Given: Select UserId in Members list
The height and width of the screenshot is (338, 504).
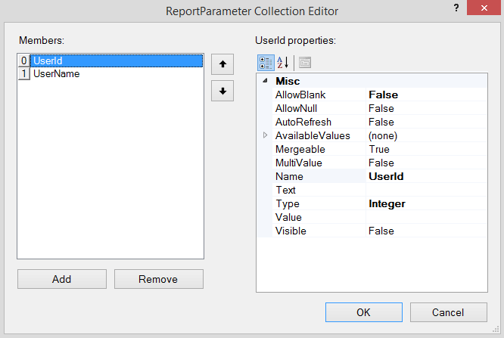Looking at the screenshot, I should click(x=47, y=60).
